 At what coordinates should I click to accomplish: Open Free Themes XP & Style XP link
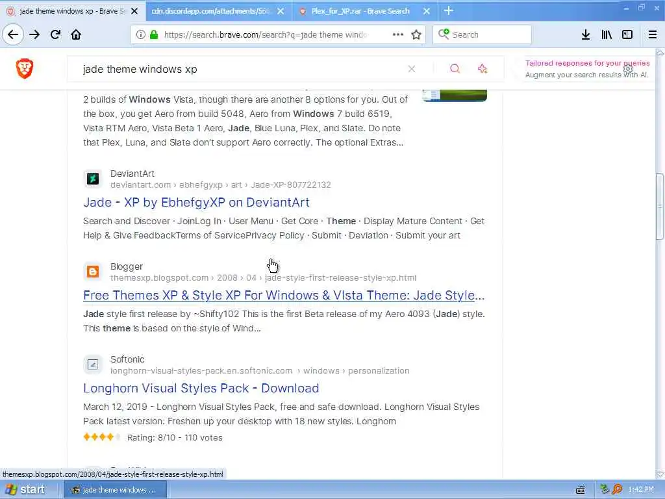point(284,296)
